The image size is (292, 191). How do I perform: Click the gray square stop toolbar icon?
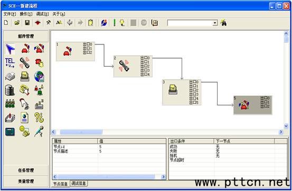point(133,23)
